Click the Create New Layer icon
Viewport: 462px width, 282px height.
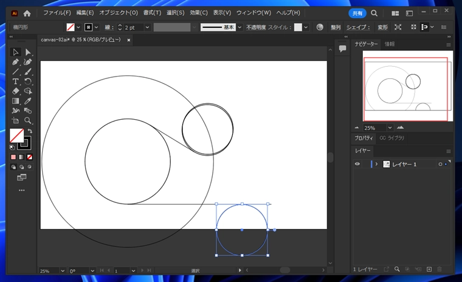(x=429, y=269)
